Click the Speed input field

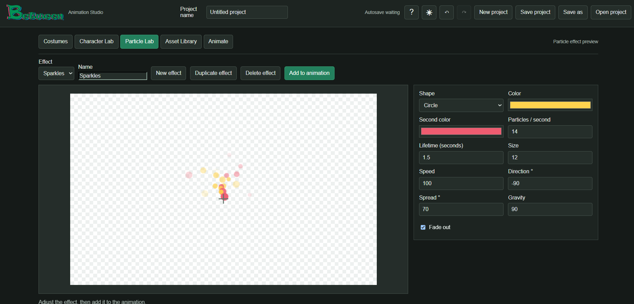[461, 183]
